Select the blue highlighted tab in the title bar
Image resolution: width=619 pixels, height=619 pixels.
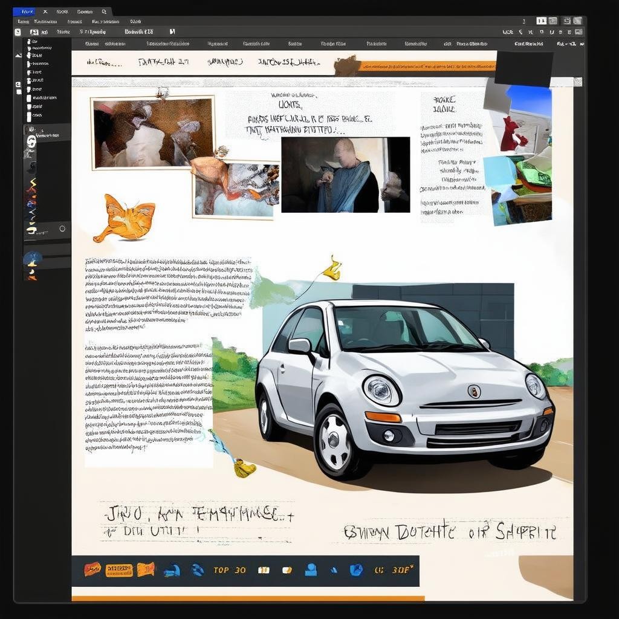point(24,11)
